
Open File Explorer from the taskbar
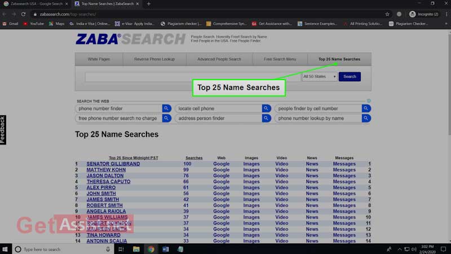136,249
